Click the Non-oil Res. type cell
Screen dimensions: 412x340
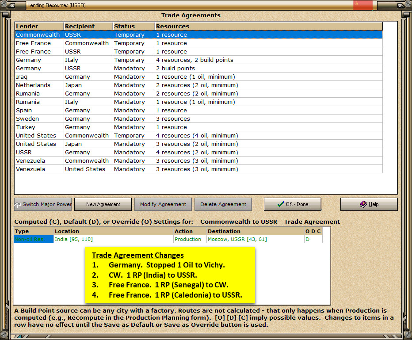(33, 239)
